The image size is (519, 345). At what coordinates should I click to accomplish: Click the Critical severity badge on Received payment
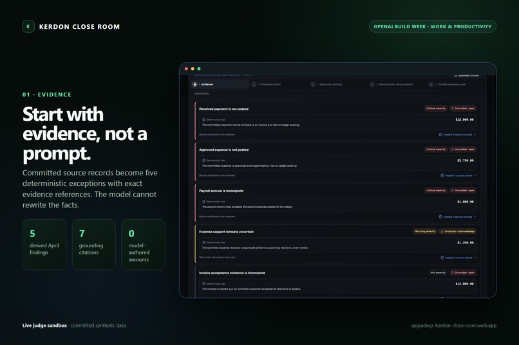[436, 109]
